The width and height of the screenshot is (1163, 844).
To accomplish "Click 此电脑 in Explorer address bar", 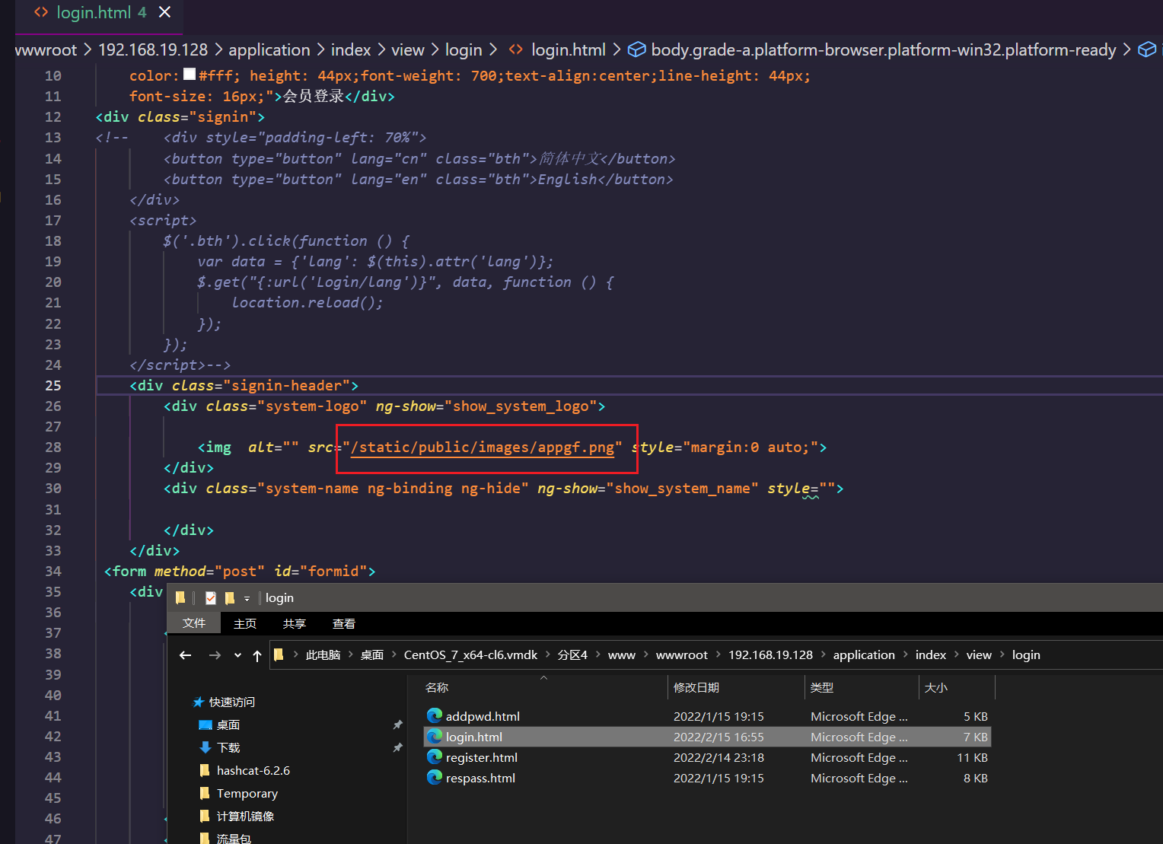I will click(323, 655).
